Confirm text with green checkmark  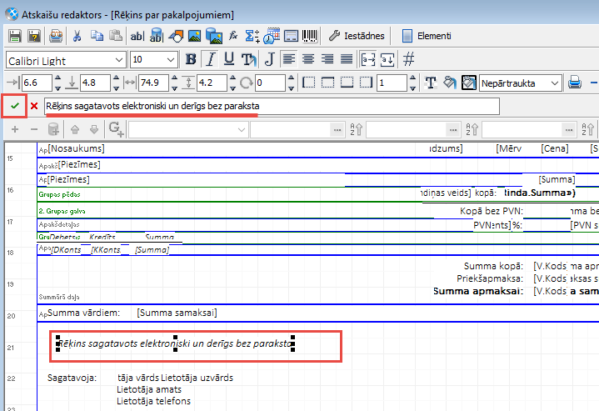point(15,107)
